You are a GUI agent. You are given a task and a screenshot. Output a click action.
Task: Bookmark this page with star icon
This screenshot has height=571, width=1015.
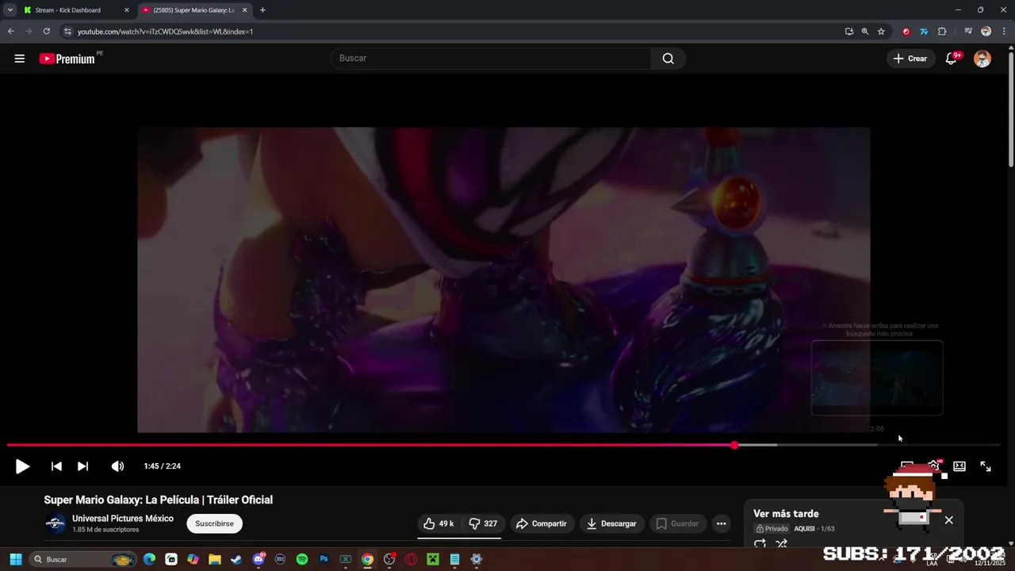click(881, 32)
